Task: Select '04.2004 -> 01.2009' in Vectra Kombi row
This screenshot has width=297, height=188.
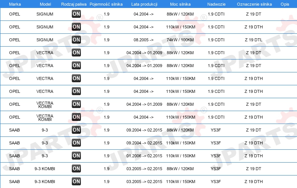Action: coord(144,104)
